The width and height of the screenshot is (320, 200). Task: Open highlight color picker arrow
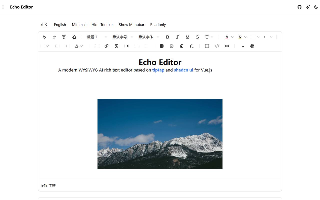pyautogui.click(x=245, y=37)
